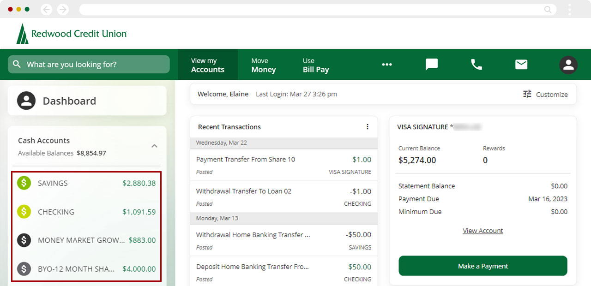This screenshot has width=591, height=286.
Task: Click the browser forward arrow
Action: click(x=63, y=9)
